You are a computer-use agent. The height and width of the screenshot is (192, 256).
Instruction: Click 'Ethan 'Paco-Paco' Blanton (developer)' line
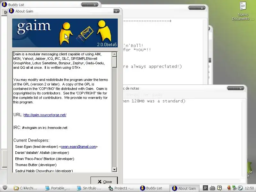44,159
